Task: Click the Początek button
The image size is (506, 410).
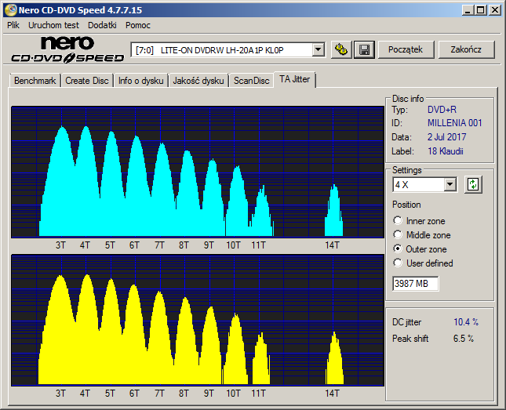Action: point(406,49)
